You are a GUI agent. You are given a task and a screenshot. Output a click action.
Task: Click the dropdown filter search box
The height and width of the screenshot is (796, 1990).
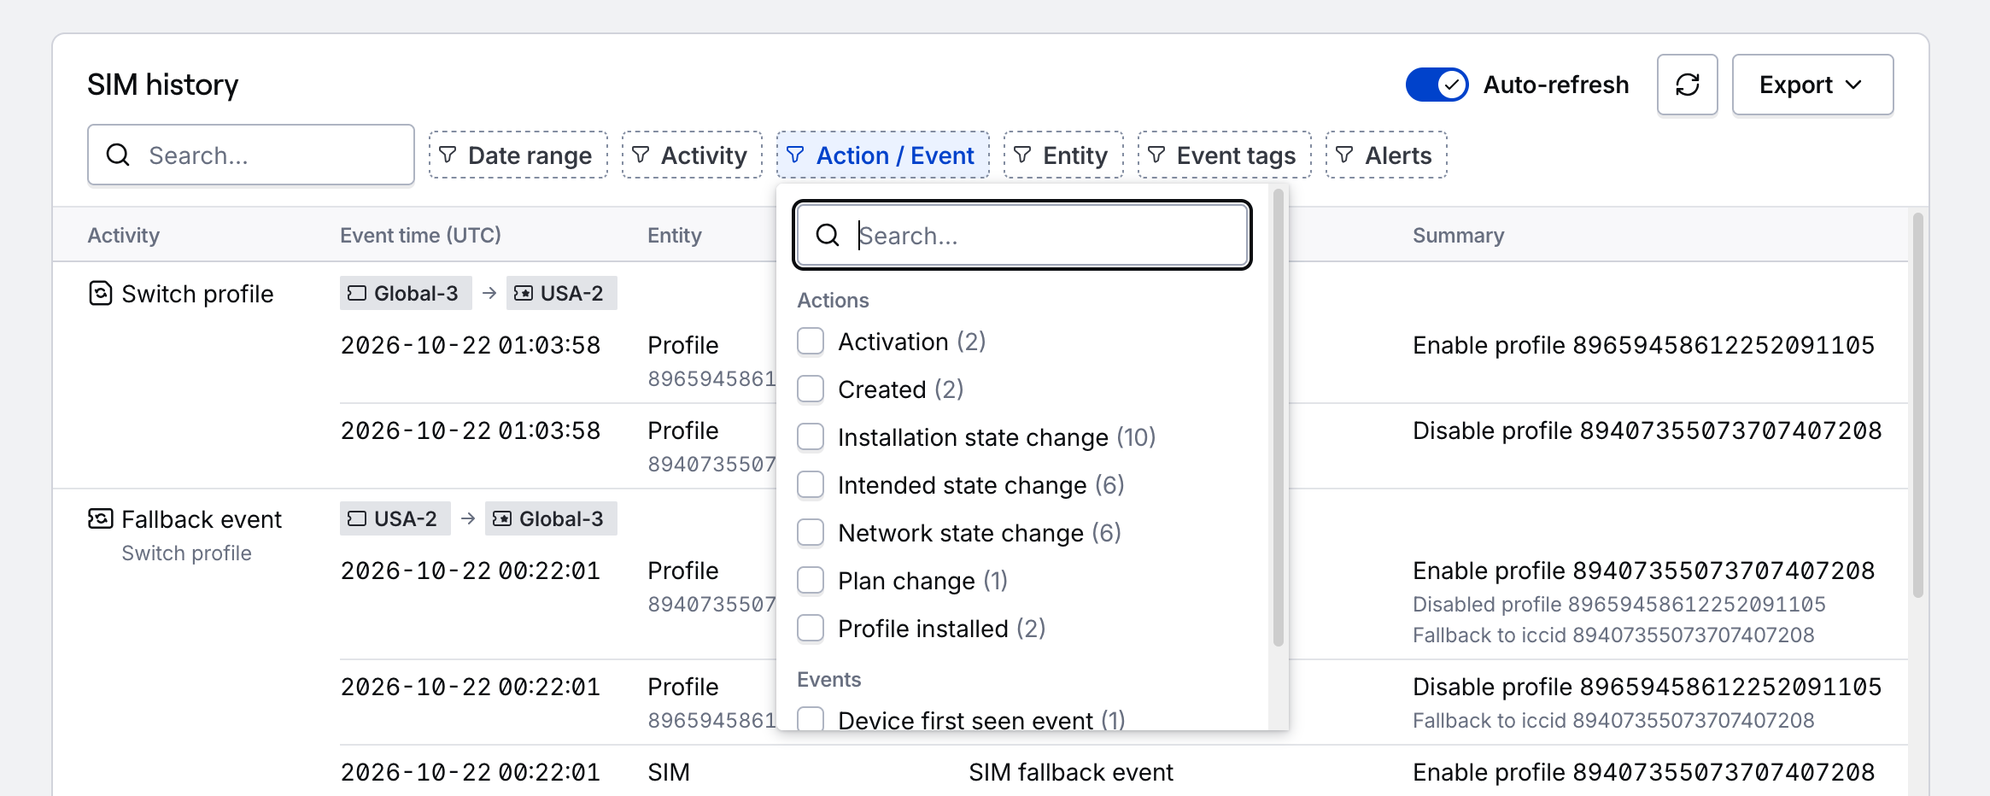coord(1022,235)
